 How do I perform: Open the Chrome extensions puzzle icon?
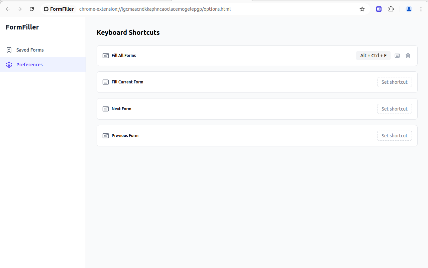point(391,9)
